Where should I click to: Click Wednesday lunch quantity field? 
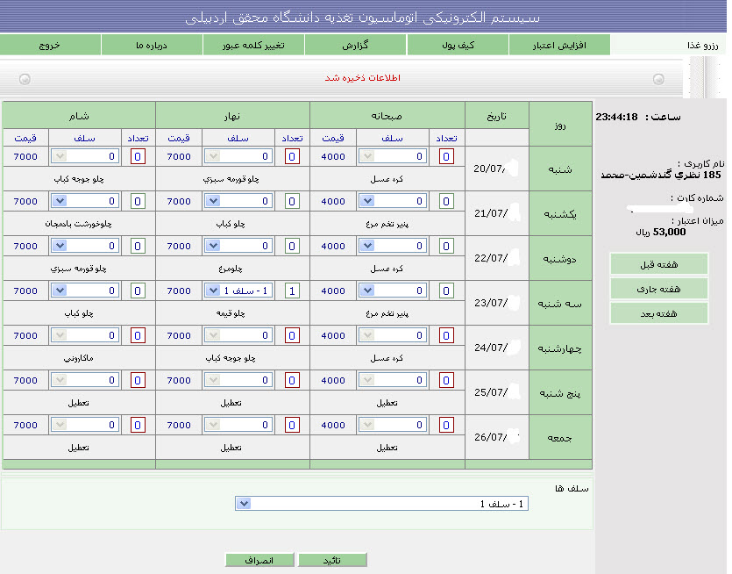[292, 335]
